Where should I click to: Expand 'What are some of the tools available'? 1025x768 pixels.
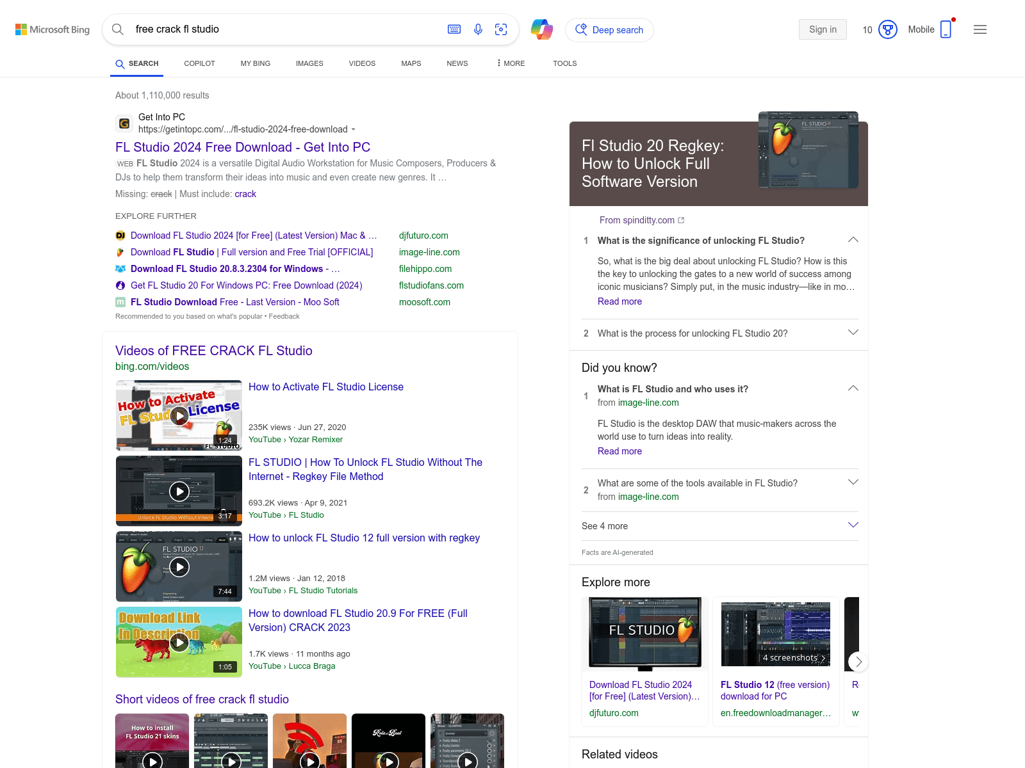click(x=853, y=482)
